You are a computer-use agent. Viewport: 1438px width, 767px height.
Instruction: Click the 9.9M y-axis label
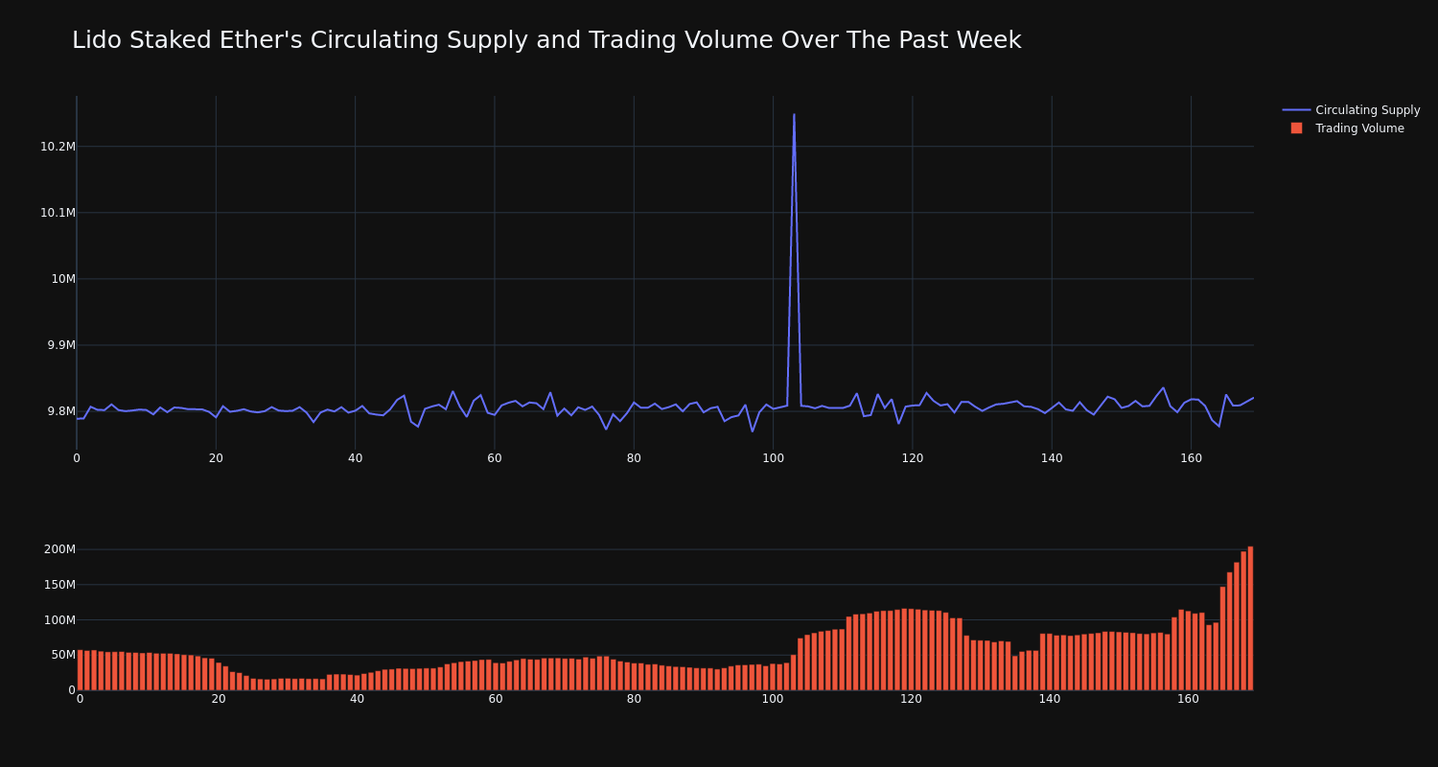point(61,345)
